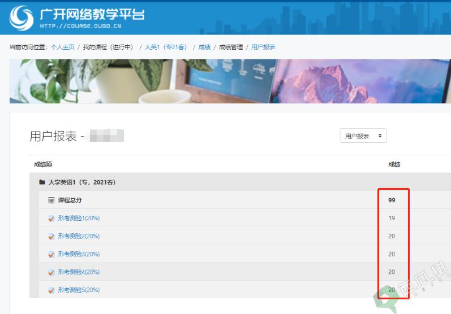Click the folder icon beside 大学英语1

[x=42, y=182]
